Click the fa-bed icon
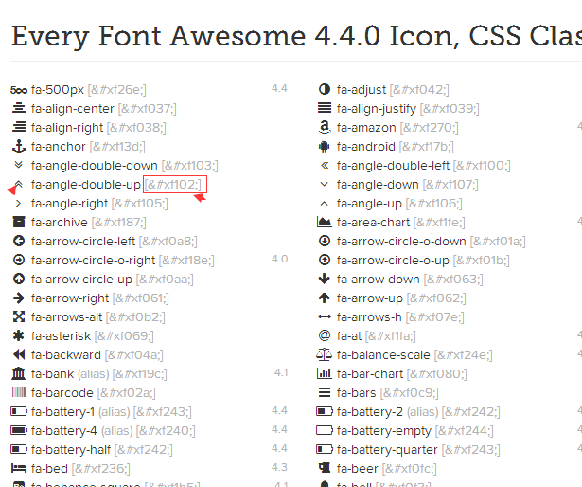Viewport: 582px width, 487px height. (x=19, y=468)
